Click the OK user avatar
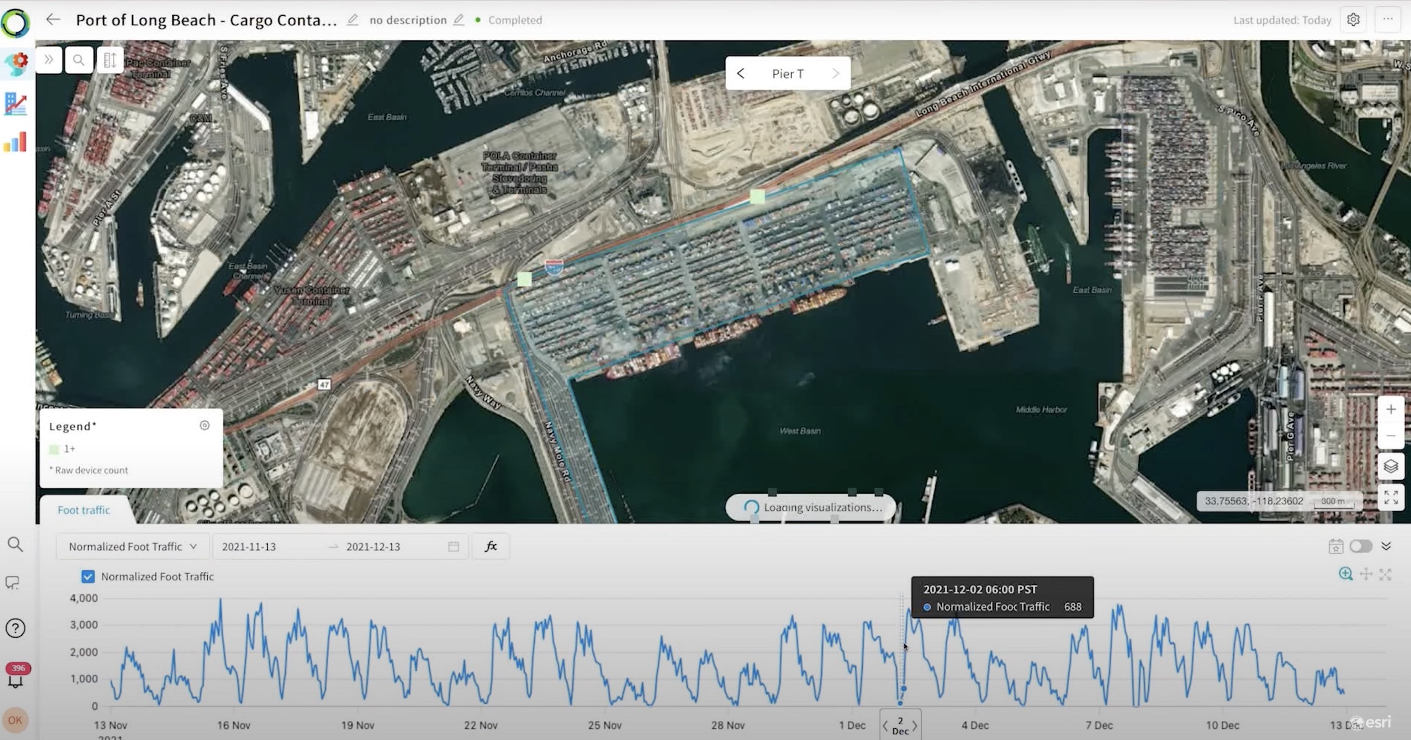The height and width of the screenshot is (740, 1411). point(15,720)
